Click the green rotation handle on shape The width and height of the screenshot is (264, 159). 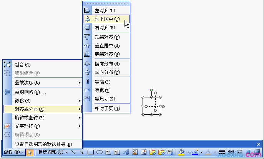tap(151, 90)
